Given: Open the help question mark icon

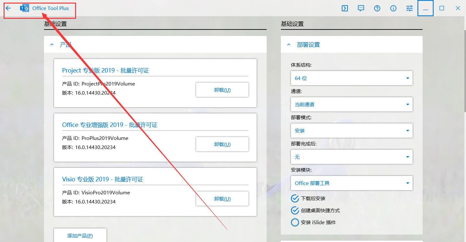Looking at the screenshot, I should (x=377, y=8).
